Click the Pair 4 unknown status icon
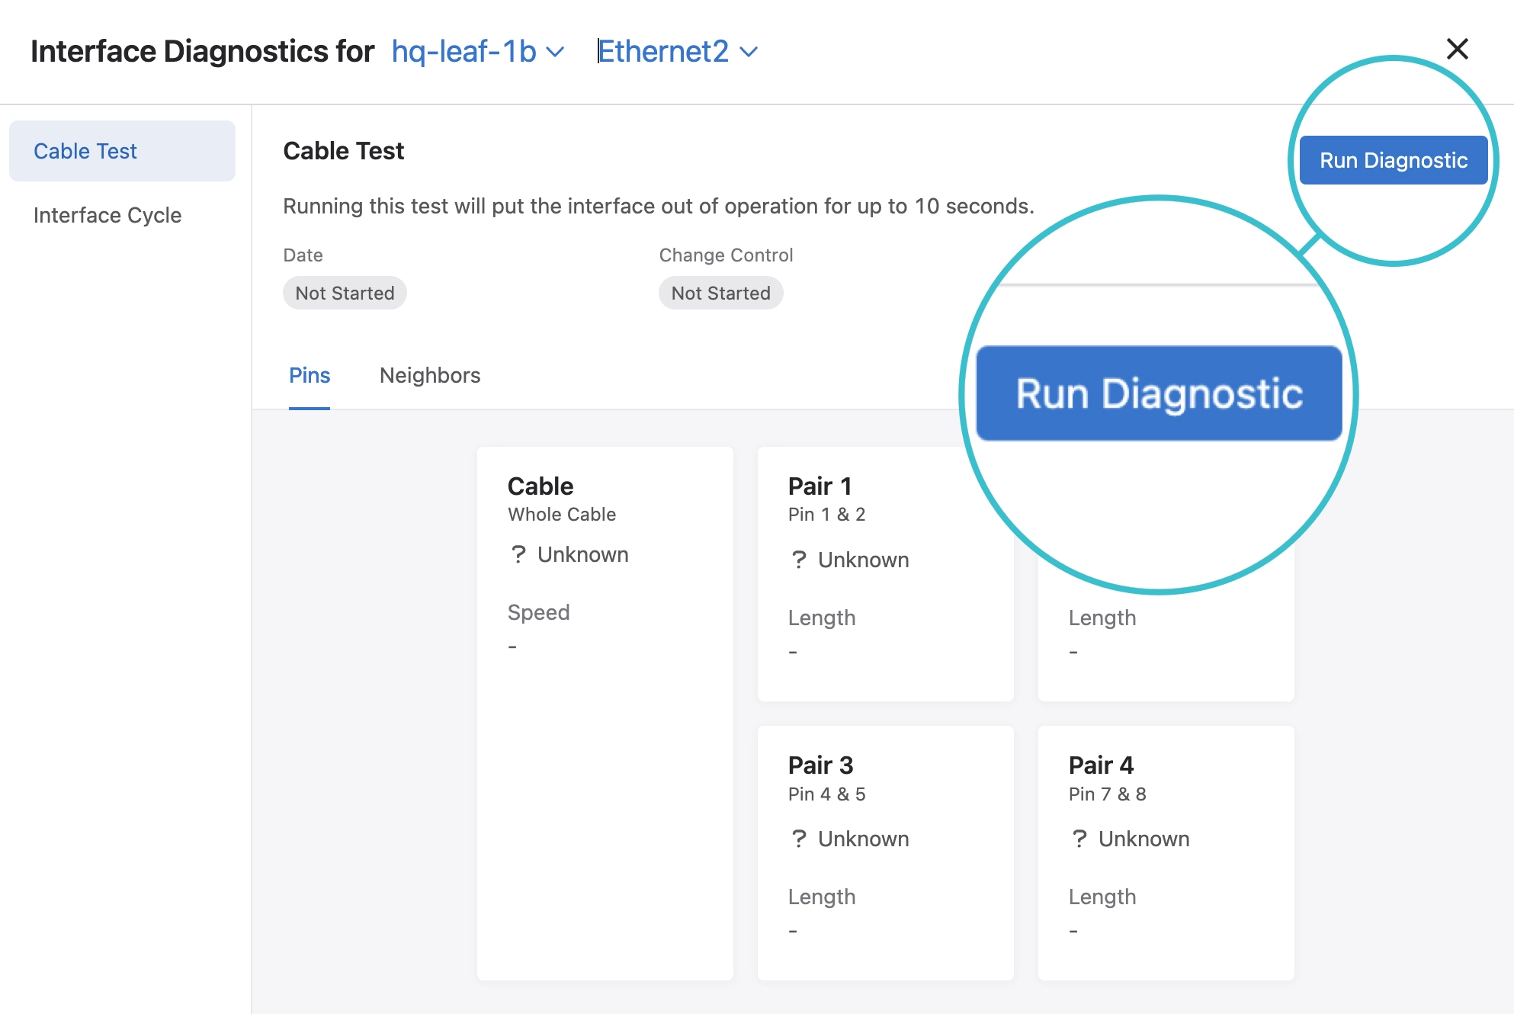 1079,839
